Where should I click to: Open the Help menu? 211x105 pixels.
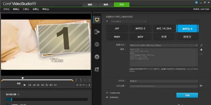(46, 9)
